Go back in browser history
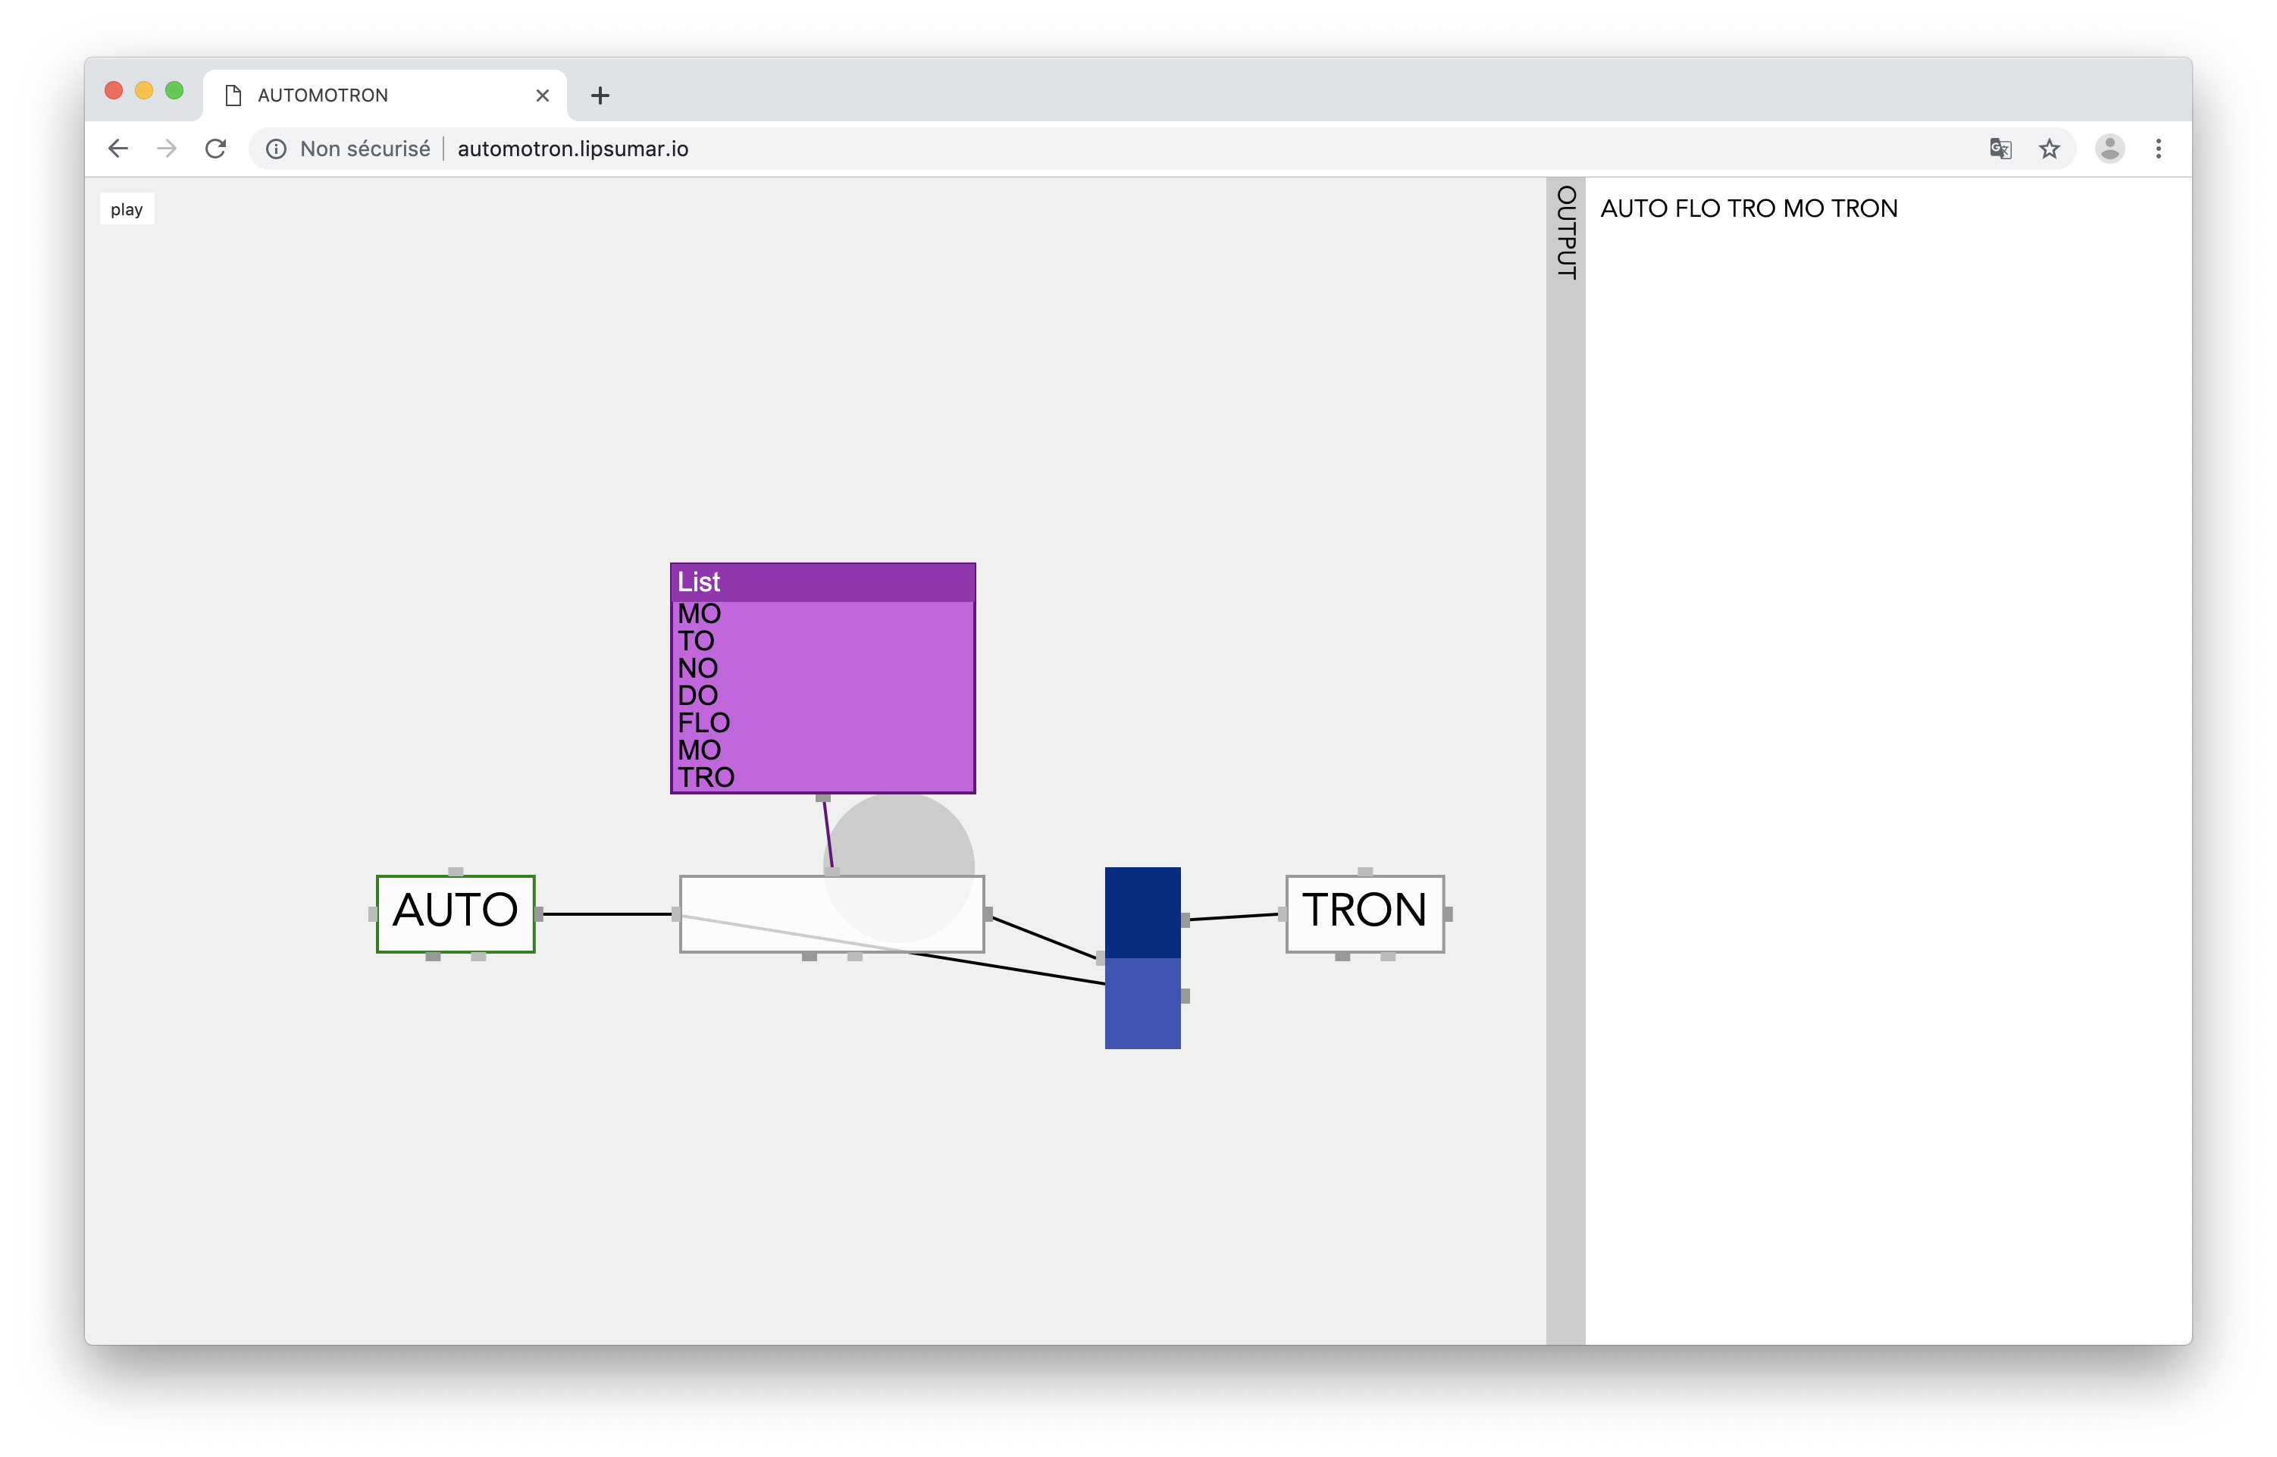This screenshot has height=1457, width=2277. tap(118, 149)
